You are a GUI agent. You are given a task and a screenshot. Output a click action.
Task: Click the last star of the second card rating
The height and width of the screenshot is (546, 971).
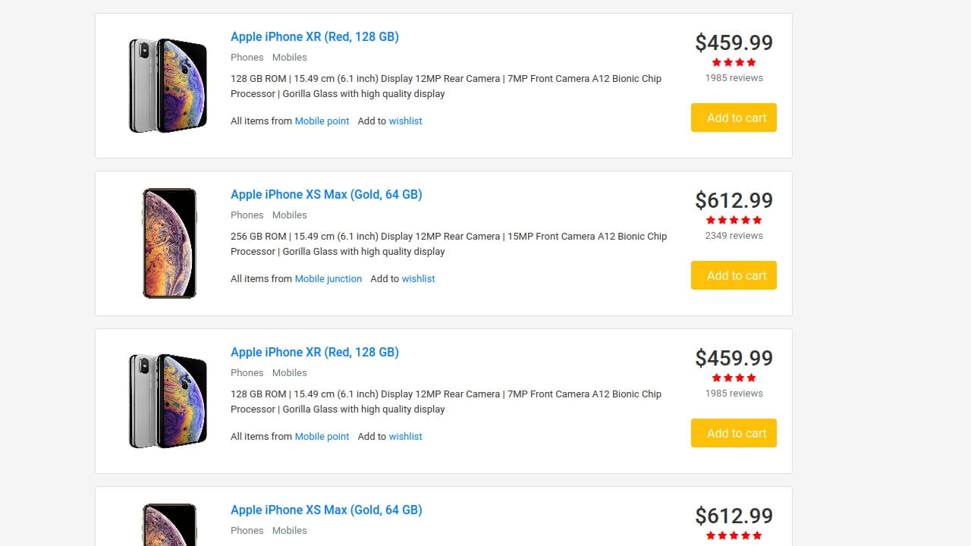[x=758, y=220]
